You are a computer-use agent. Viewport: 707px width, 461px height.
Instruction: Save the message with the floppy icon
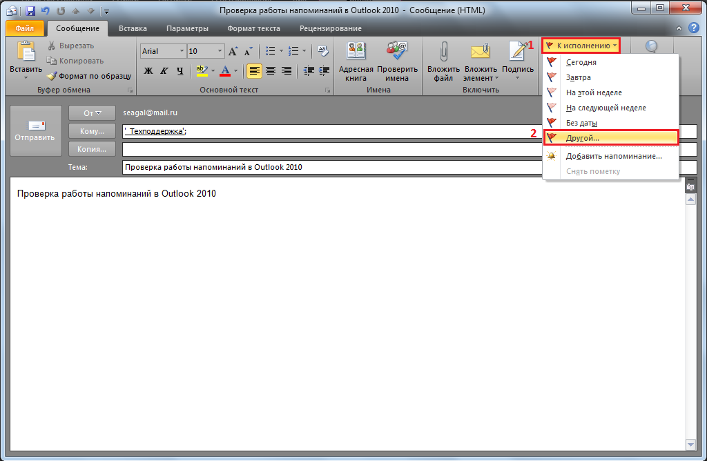pos(30,11)
